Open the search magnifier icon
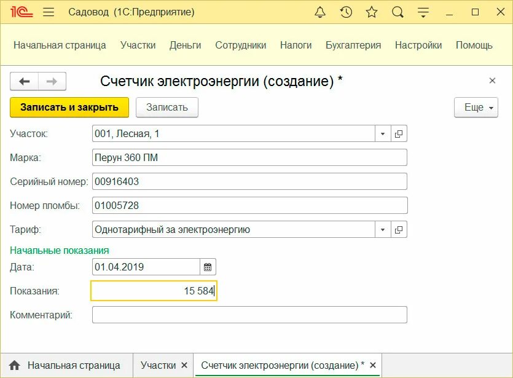 pyautogui.click(x=397, y=12)
